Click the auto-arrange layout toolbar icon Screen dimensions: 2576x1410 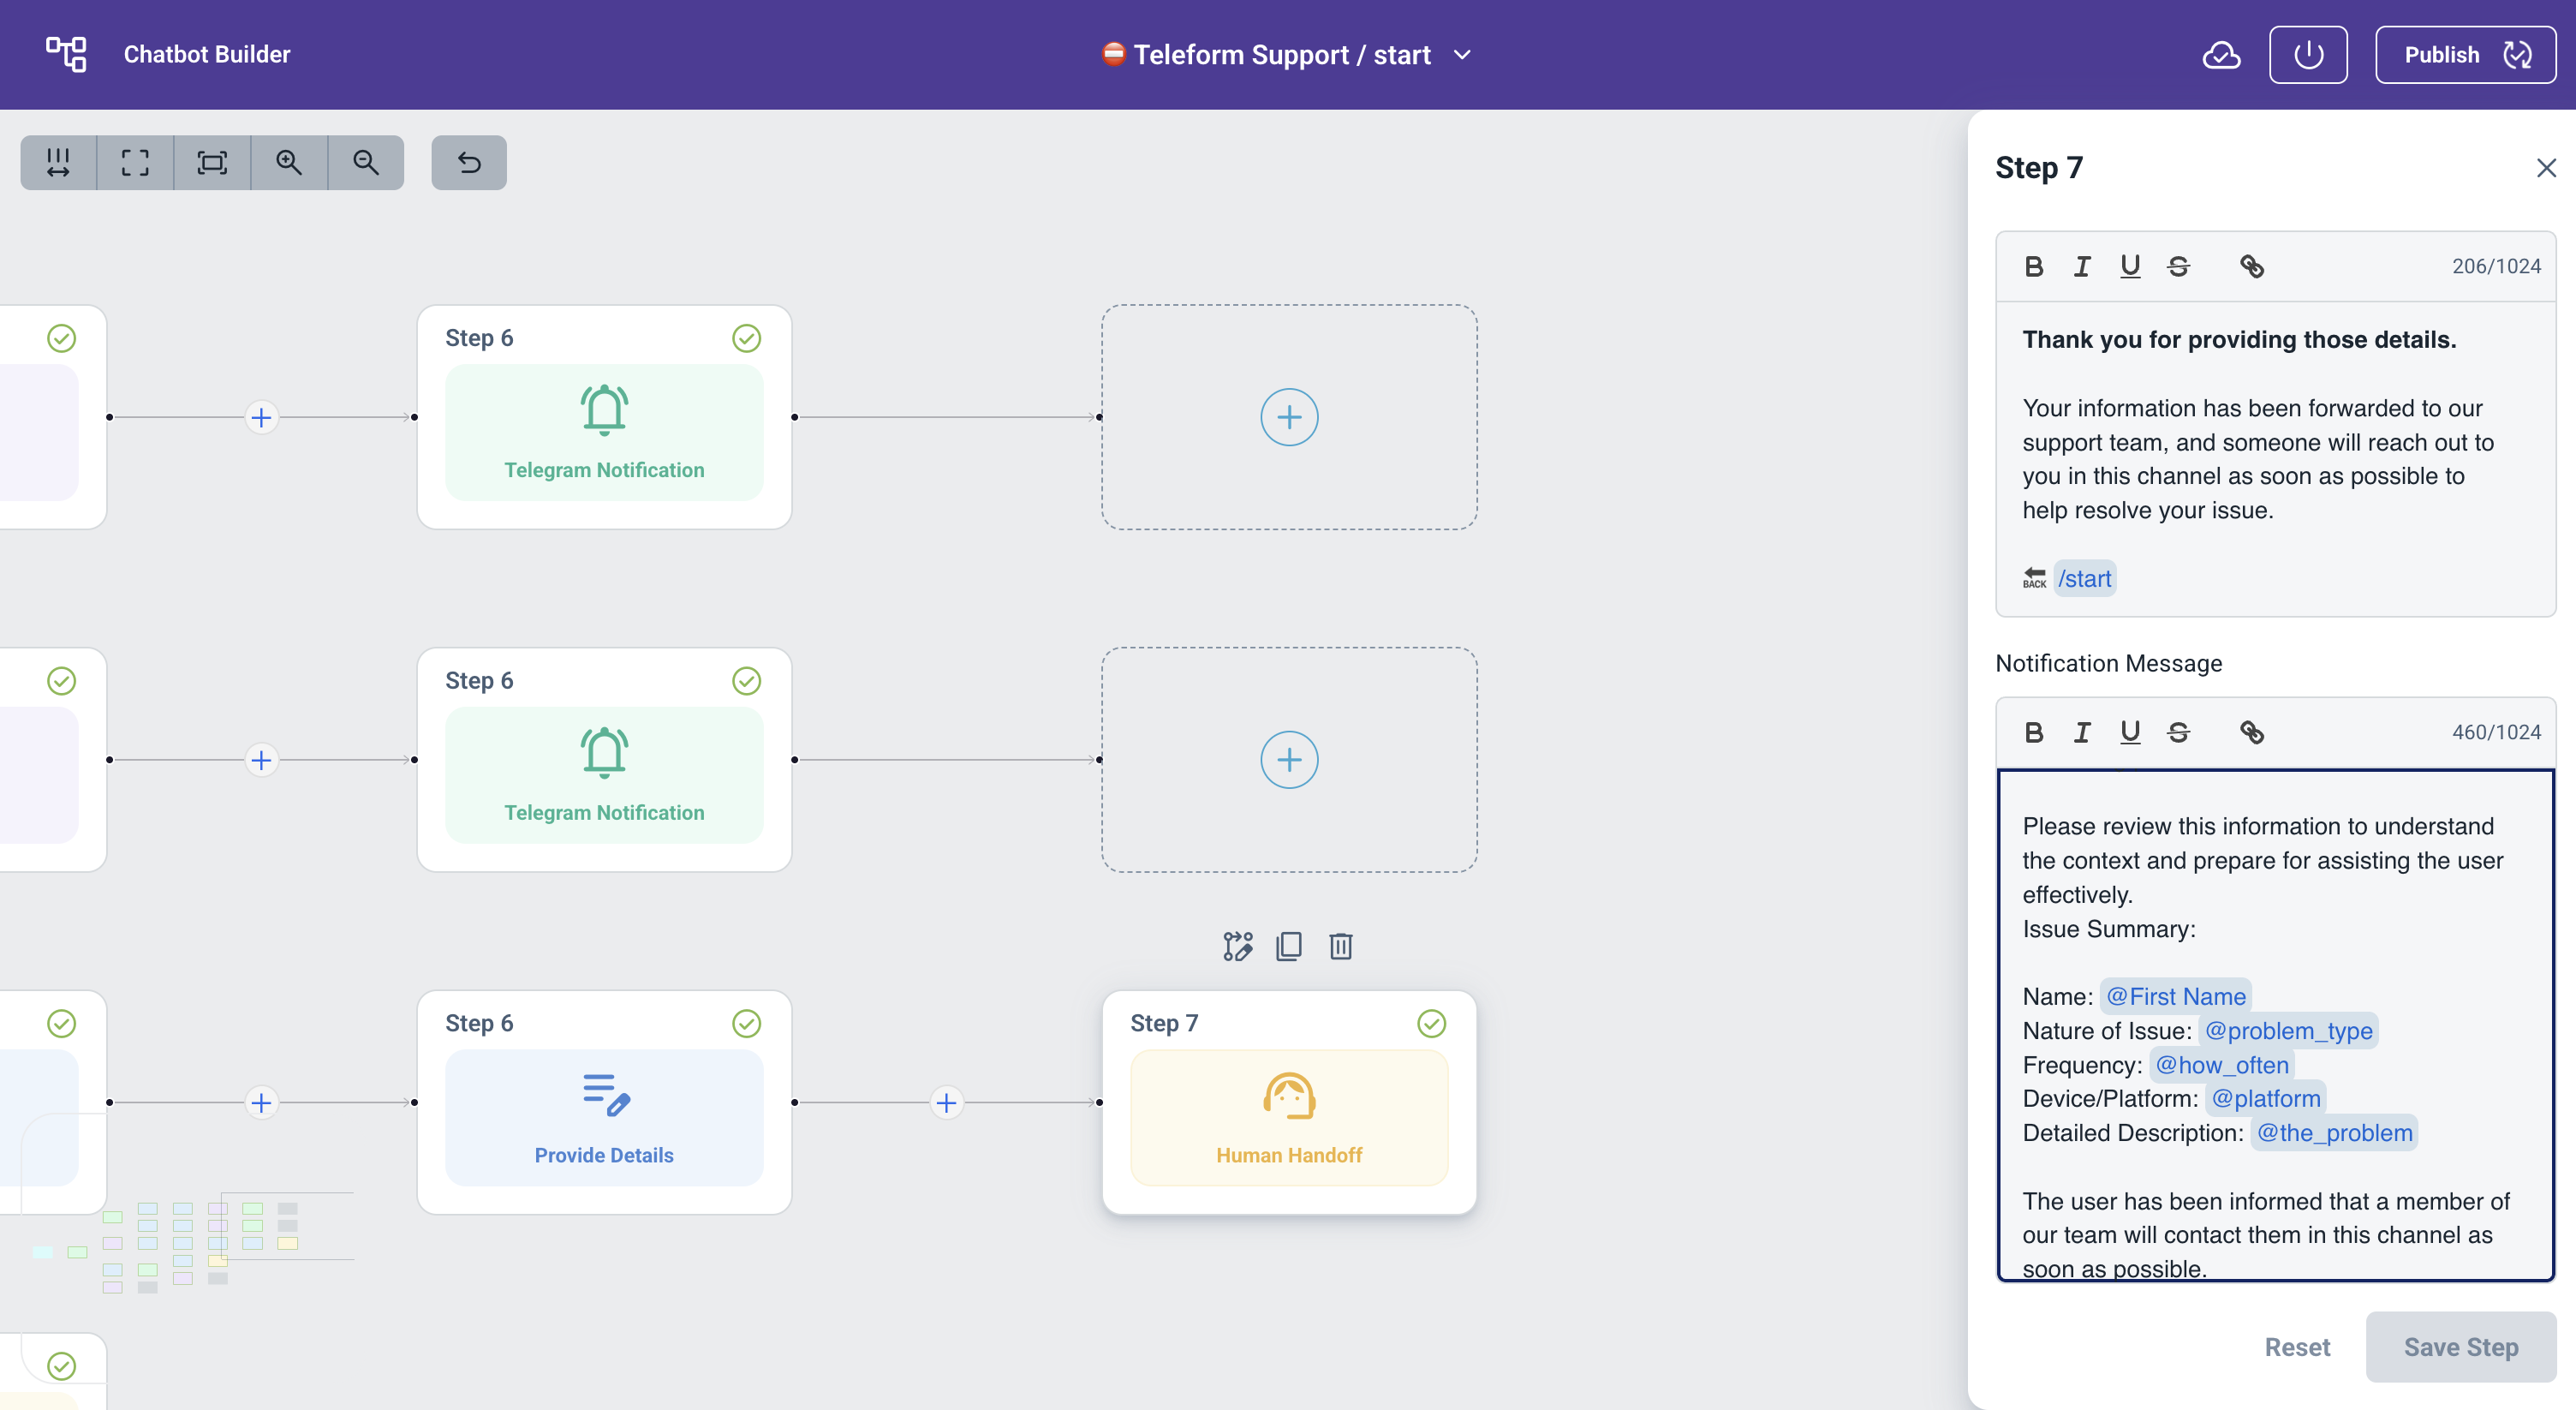click(58, 162)
